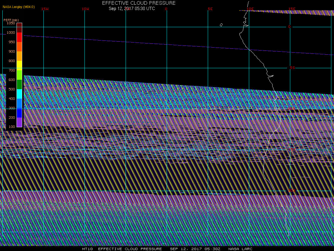Click the 400 value on legend

coord(12,99)
